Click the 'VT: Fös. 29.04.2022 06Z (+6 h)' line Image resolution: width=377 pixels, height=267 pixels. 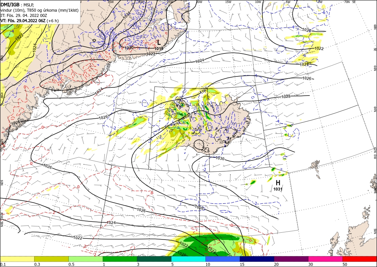coord(29,21)
